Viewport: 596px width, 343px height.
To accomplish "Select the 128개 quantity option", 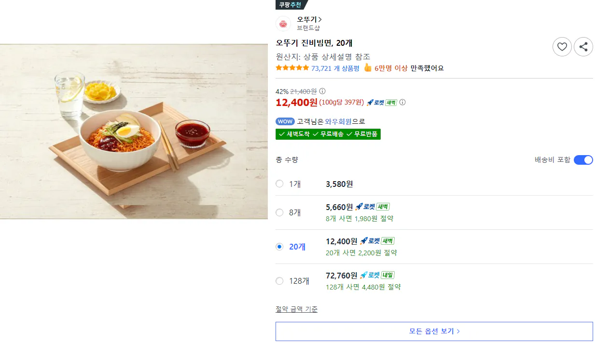I will (279, 280).
